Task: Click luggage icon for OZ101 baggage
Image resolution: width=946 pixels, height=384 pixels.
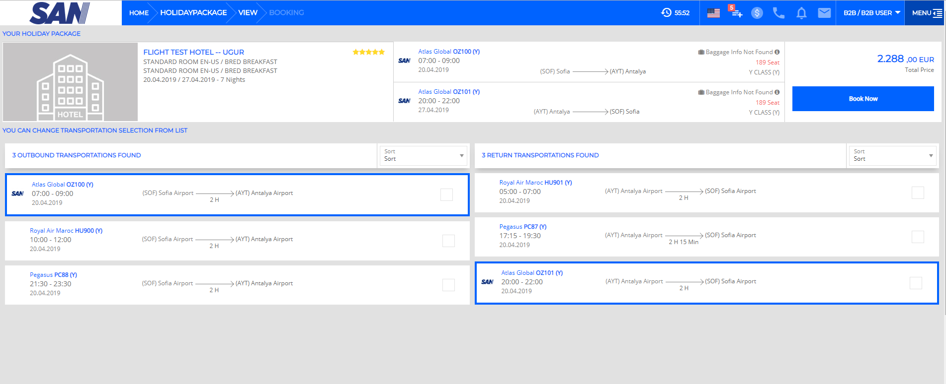Action: 701,92
